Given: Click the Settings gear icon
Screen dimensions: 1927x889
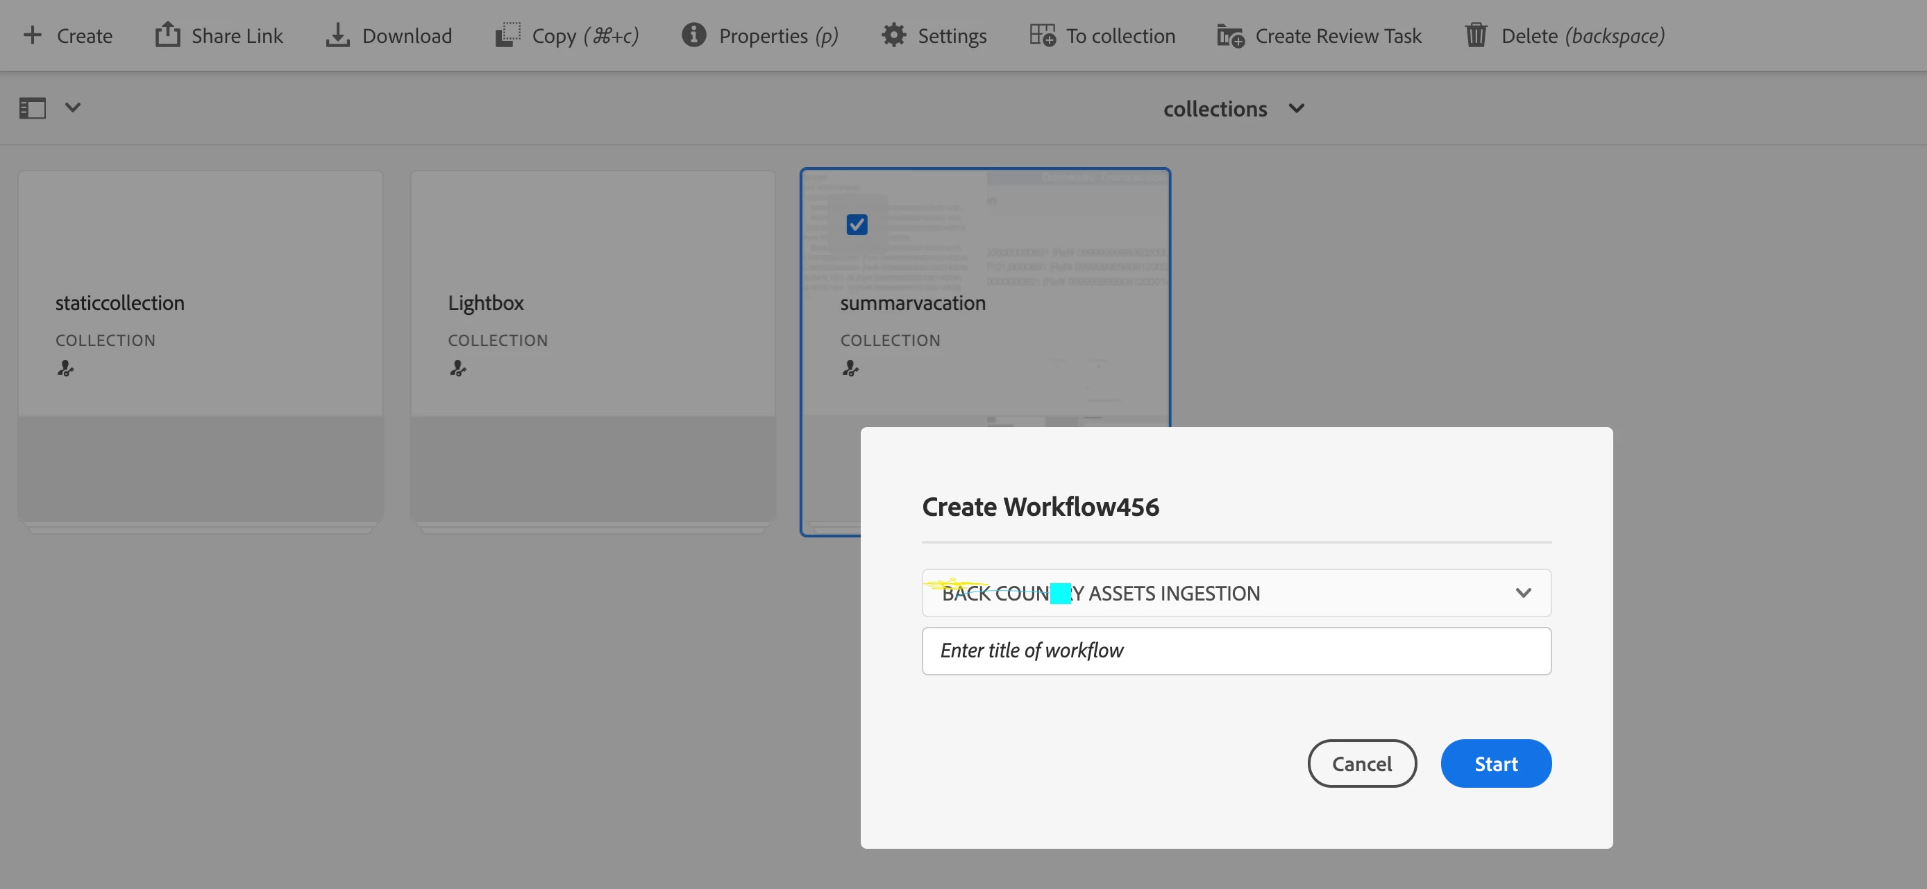Looking at the screenshot, I should (893, 35).
